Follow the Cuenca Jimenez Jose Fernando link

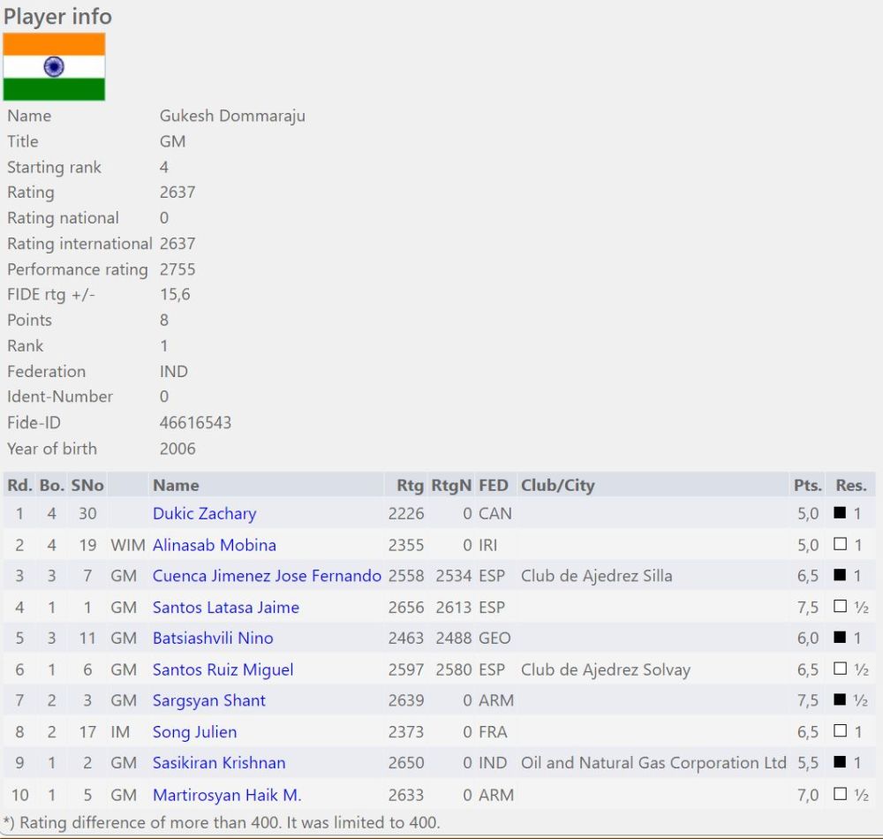click(x=267, y=576)
